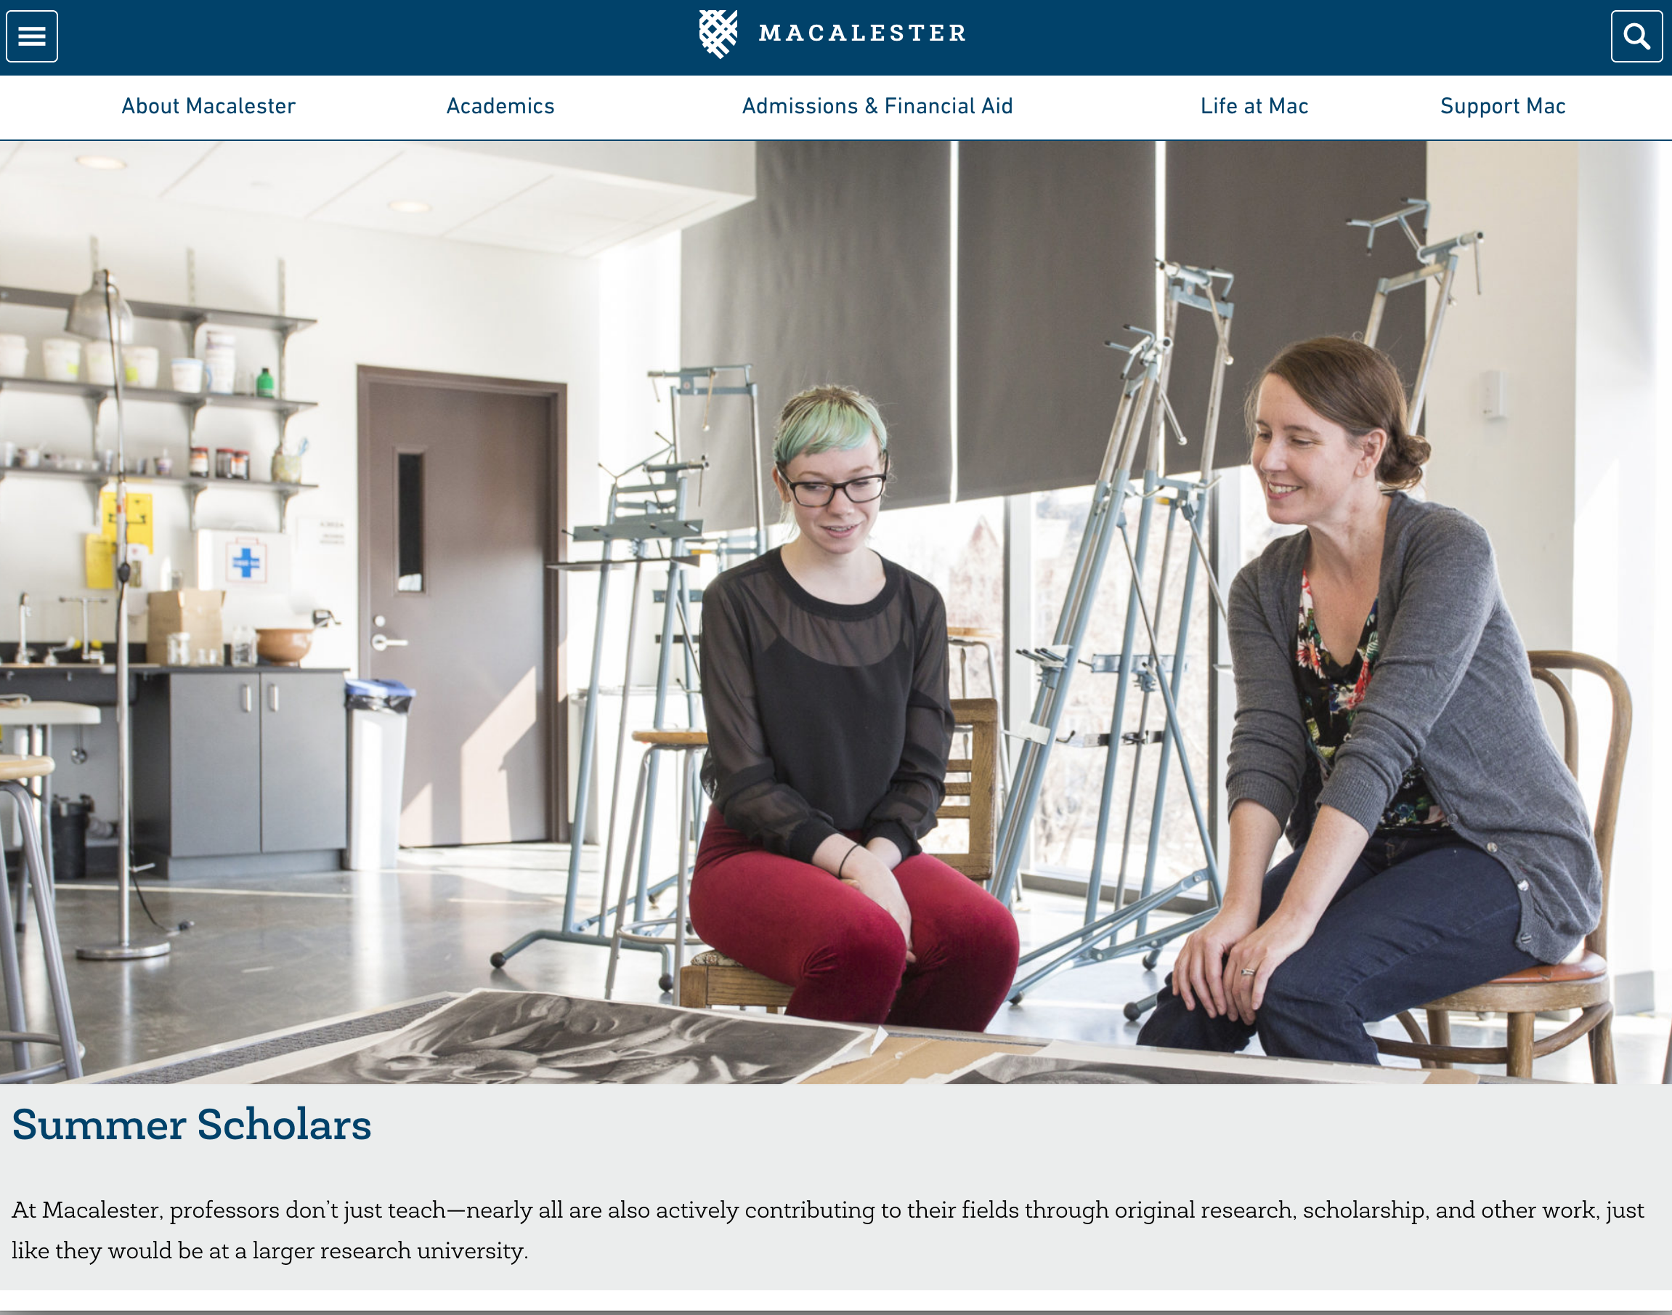Open Admissions & Financial Aid

pyautogui.click(x=877, y=106)
